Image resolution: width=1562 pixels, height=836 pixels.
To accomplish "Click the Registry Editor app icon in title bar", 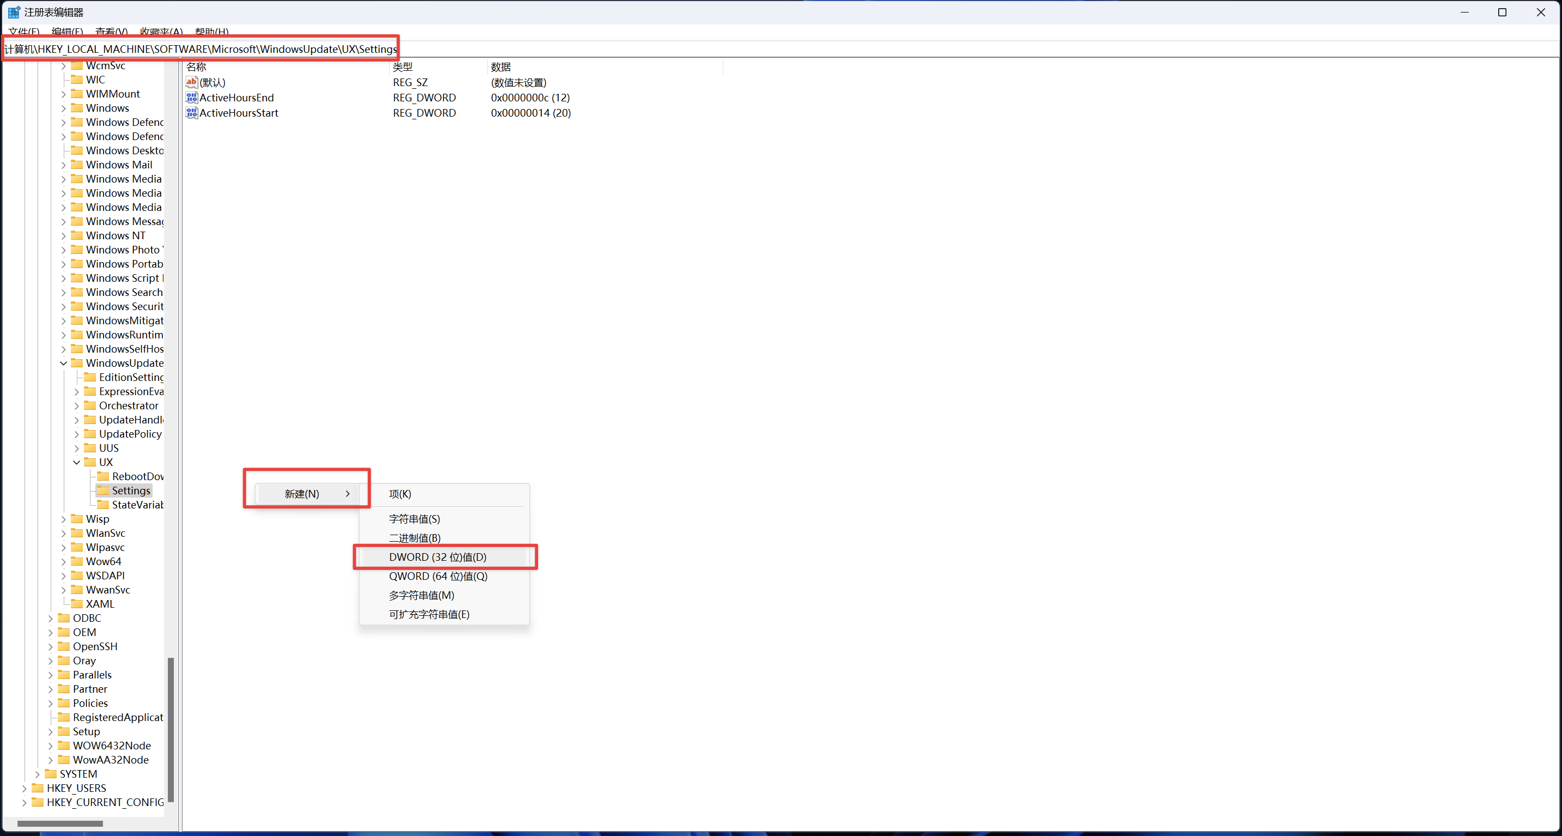I will click(13, 12).
